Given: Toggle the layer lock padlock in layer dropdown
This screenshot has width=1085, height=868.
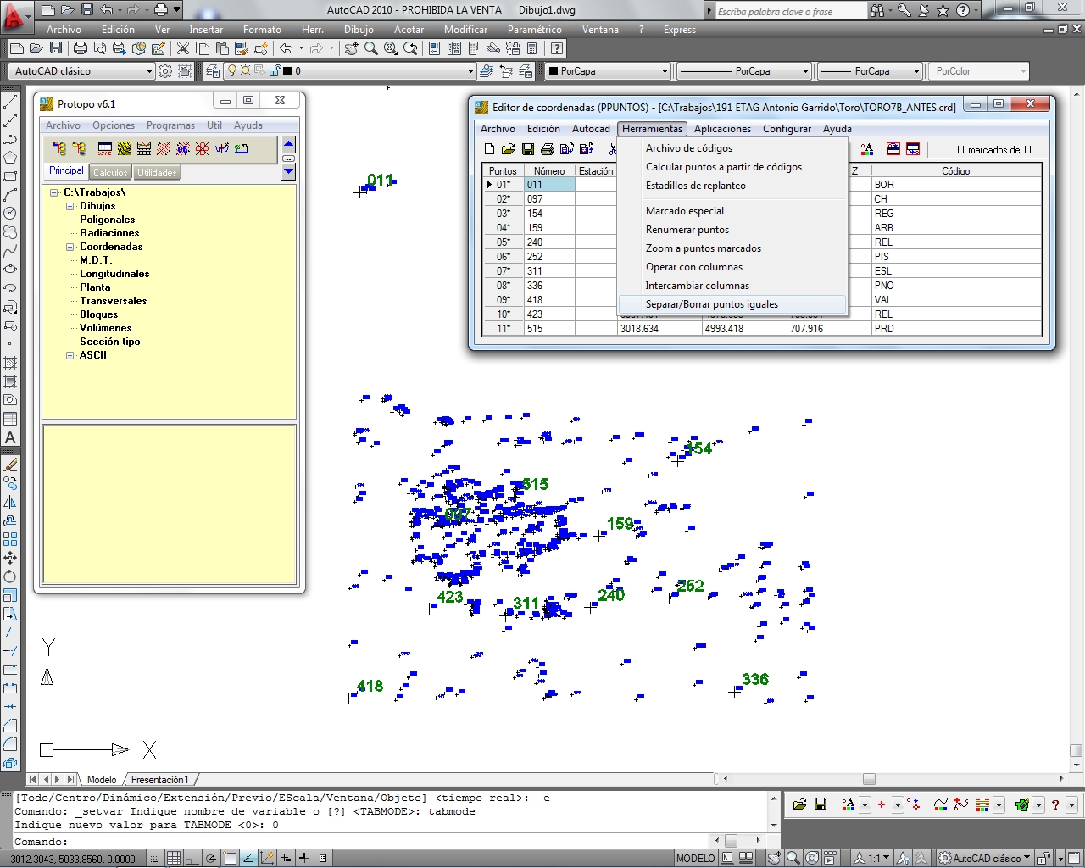Looking at the screenshot, I should [x=274, y=71].
